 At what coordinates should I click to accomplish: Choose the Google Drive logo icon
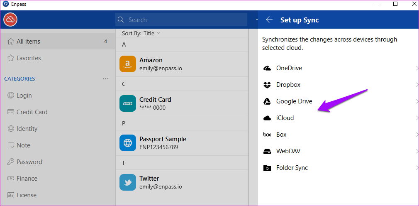click(x=267, y=101)
